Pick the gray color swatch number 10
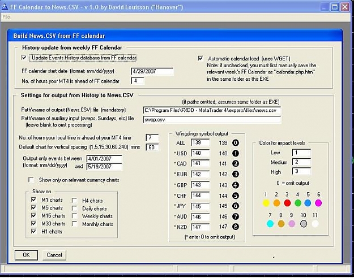354x278 pixels. pos(304,224)
